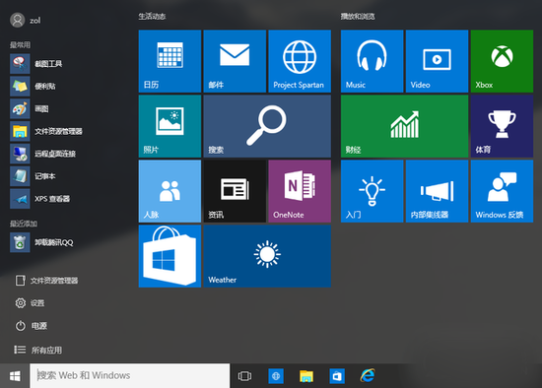The image size is (542, 388).
Task: Open Internet Explorer on the taskbar
Action: [368, 375]
